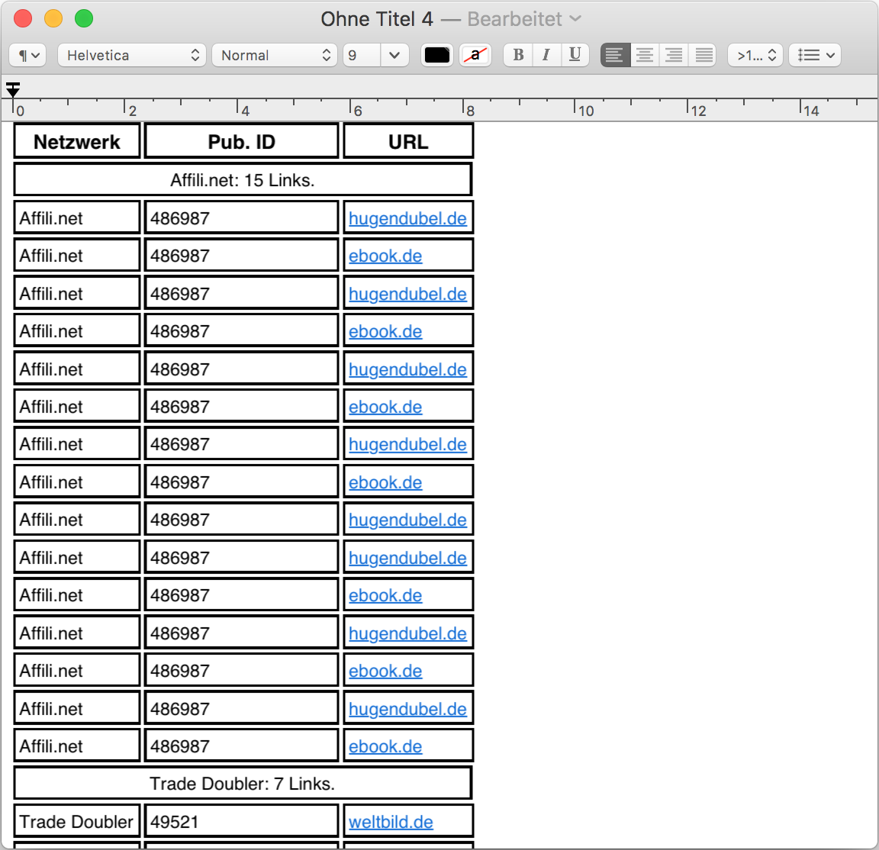Align text to the right
This screenshot has width=879, height=850.
tap(674, 55)
